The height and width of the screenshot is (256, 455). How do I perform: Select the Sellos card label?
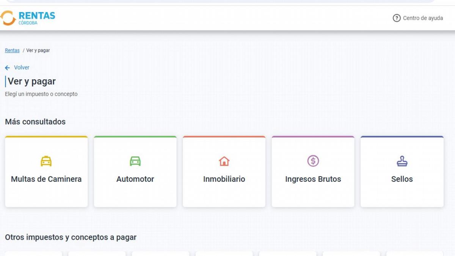pos(402,179)
